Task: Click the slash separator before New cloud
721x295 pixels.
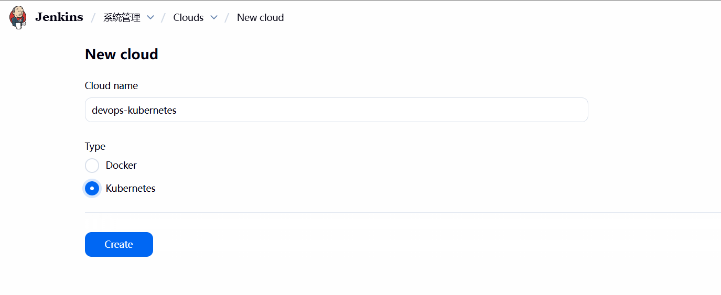Action: pos(227,17)
